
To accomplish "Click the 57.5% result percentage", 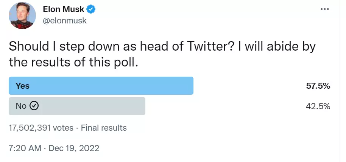I will [318, 86].
